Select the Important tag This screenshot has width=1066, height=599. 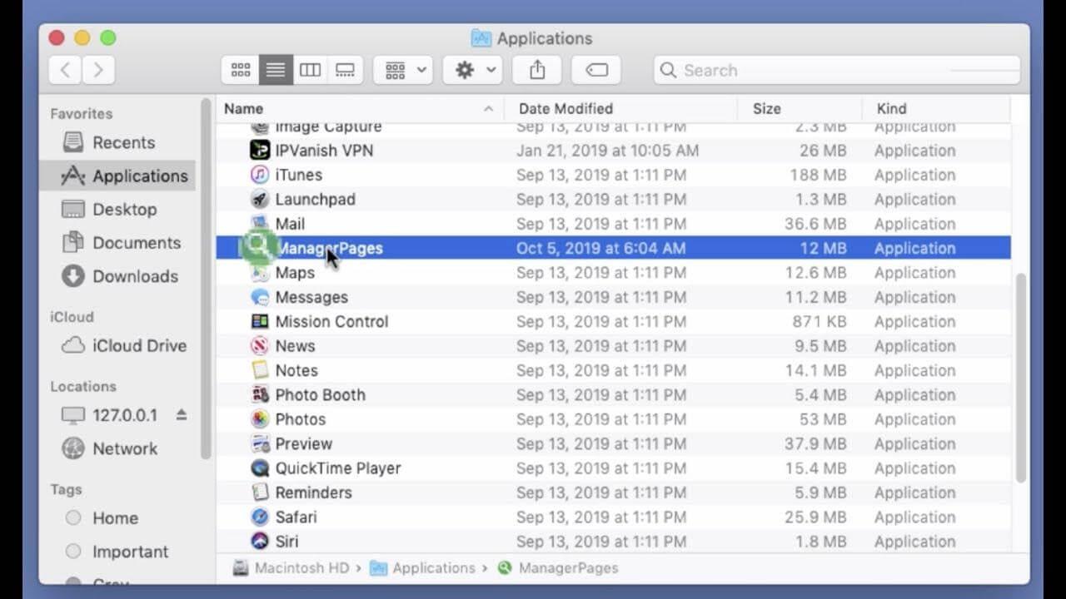coord(117,552)
